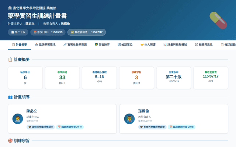Click the hospital icon on 臨床學習環境 tab

37,45
